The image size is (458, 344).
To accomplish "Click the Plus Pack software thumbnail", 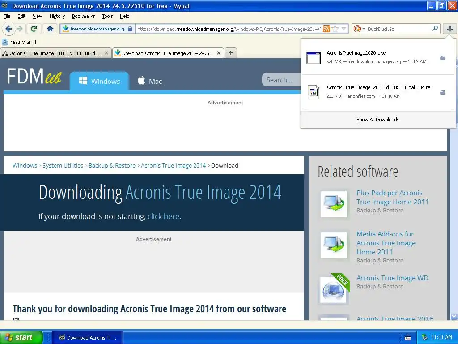I will tap(334, 204).
